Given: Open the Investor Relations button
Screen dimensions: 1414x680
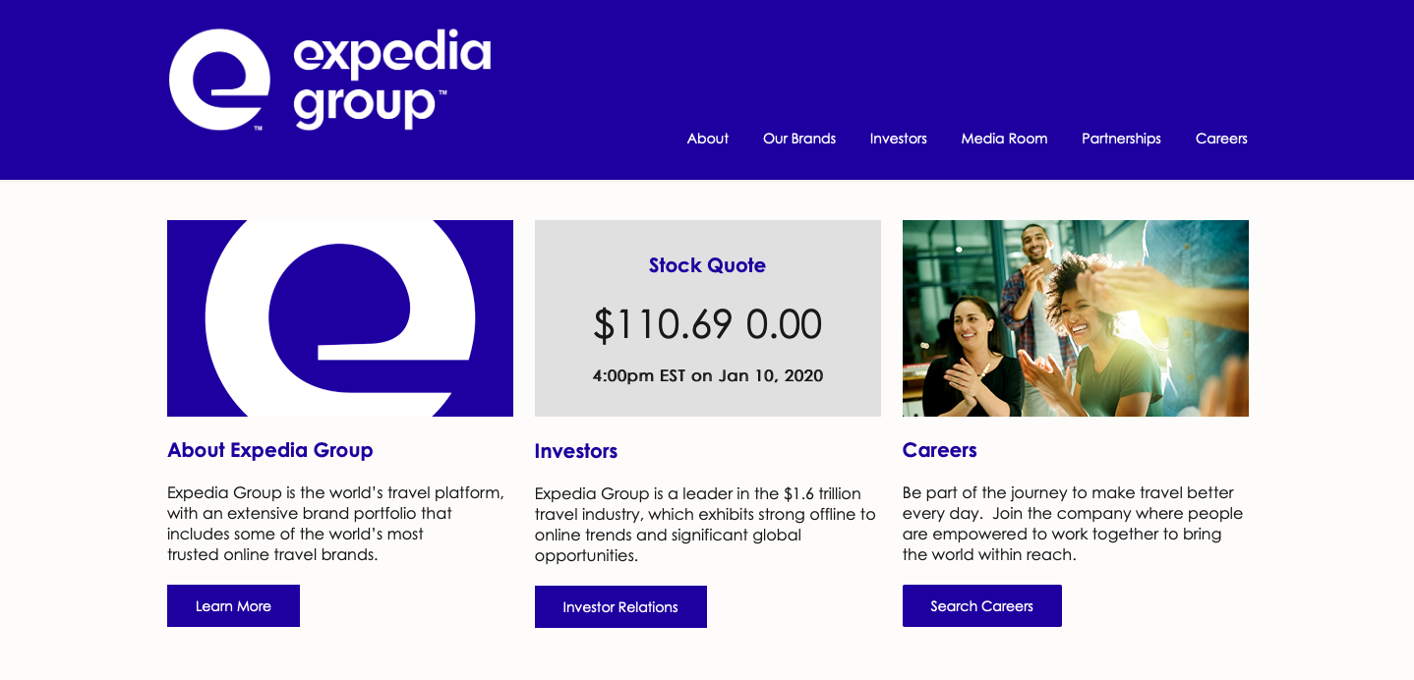Looking at the screenshot, I should tap(620, 607).
